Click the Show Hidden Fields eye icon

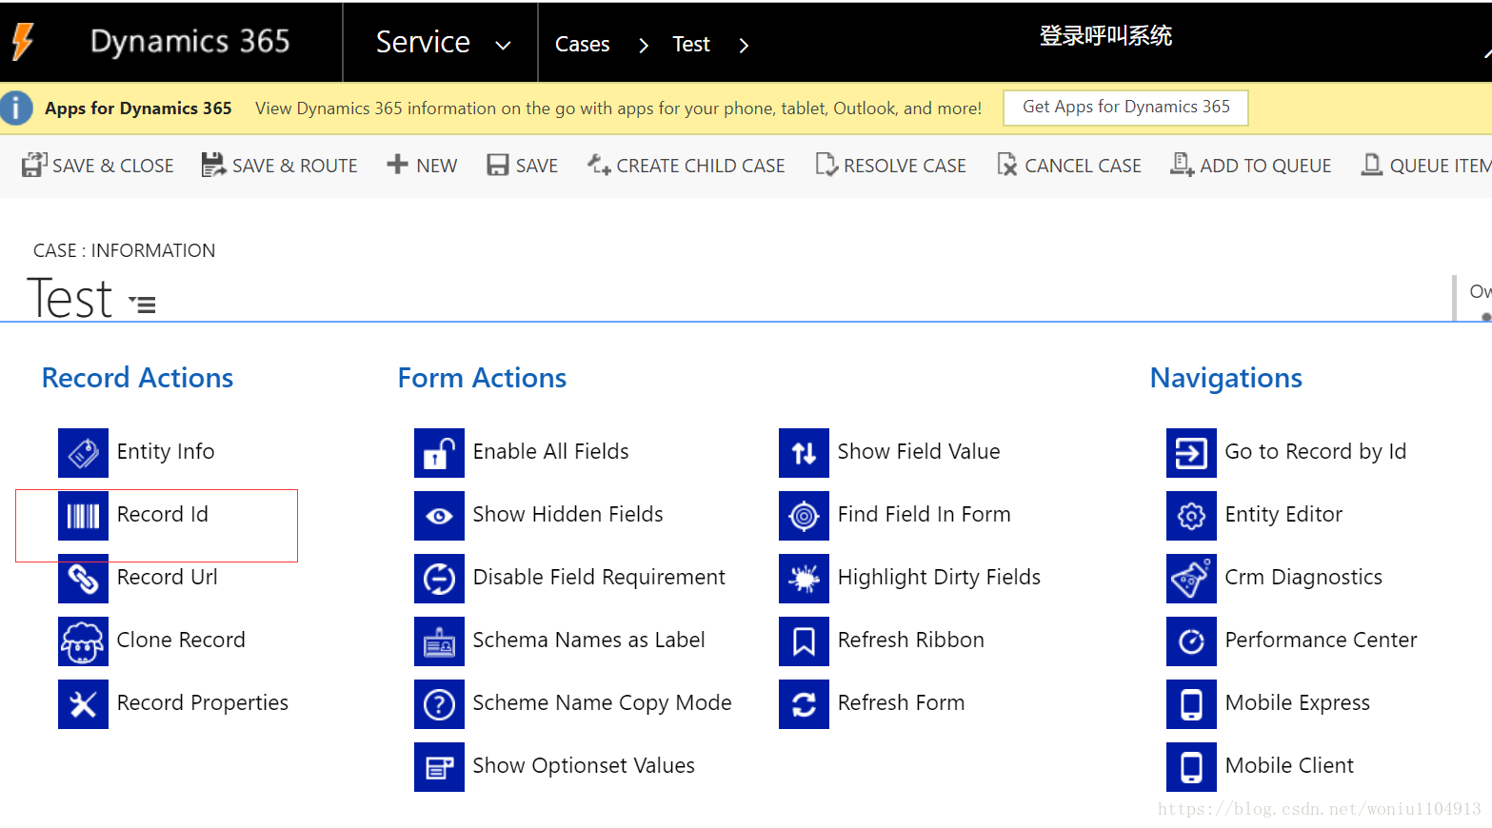click(x=439, y=516)
